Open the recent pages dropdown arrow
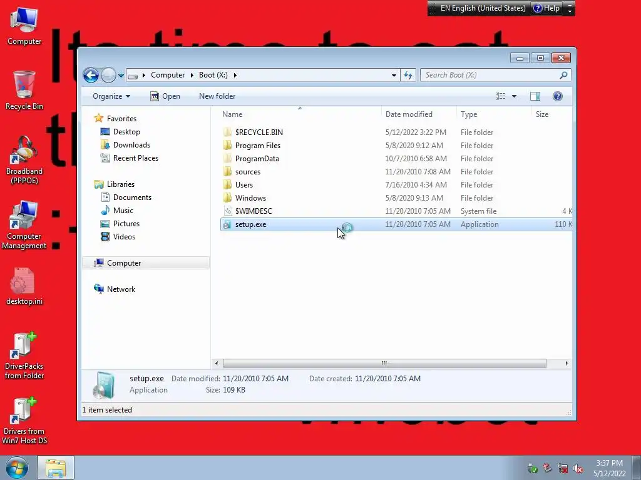The image size is (641, 480). click(121, 76)
